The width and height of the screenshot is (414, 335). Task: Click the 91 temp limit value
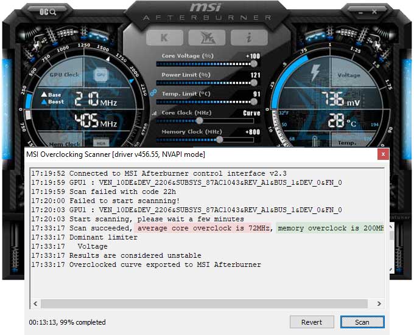pos(257,94)
